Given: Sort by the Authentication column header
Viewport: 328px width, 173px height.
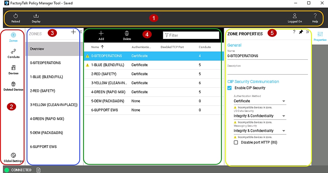Looking at the screenshot, I should pos(141,47).
